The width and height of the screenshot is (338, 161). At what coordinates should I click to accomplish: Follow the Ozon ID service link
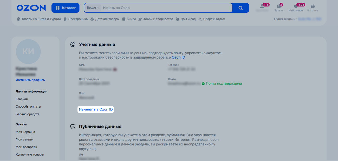tap(178, 57)
